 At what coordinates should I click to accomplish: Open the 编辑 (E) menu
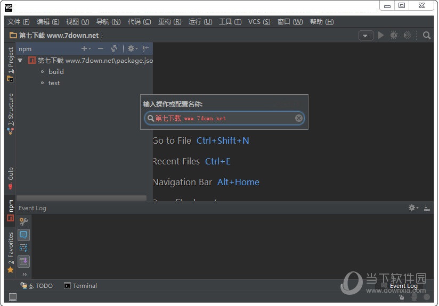[x=48, y=22]
